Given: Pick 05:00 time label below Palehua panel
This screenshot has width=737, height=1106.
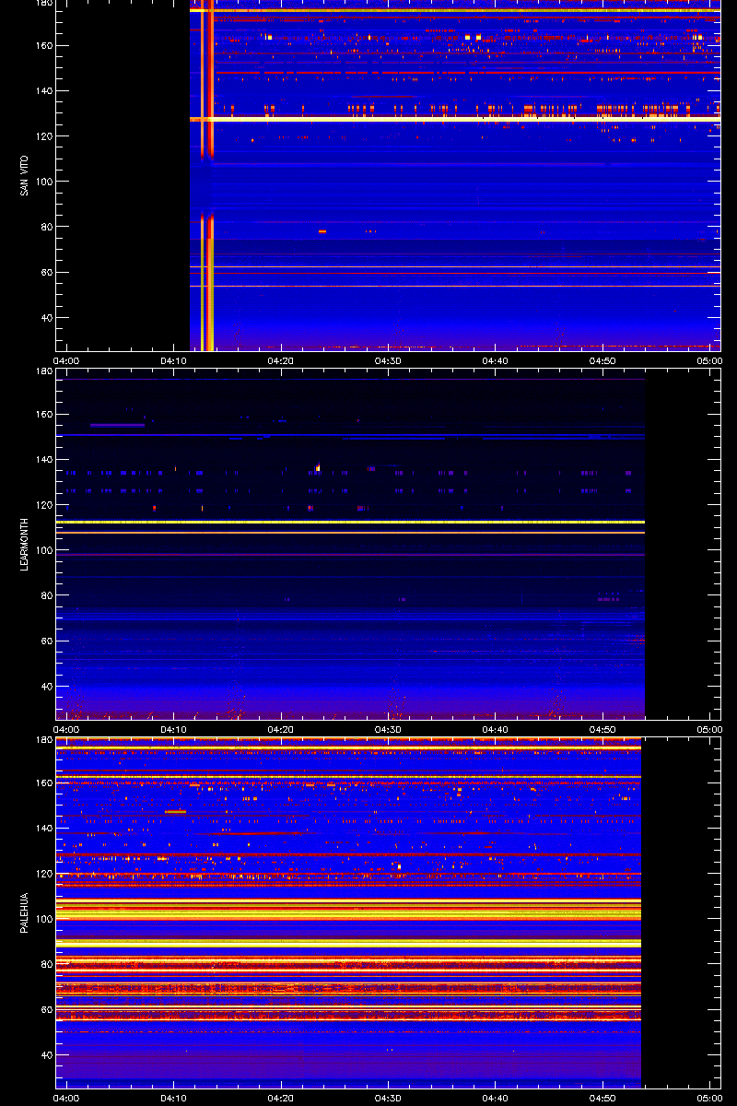Looking at the screenshot, I should [708, 1098].
